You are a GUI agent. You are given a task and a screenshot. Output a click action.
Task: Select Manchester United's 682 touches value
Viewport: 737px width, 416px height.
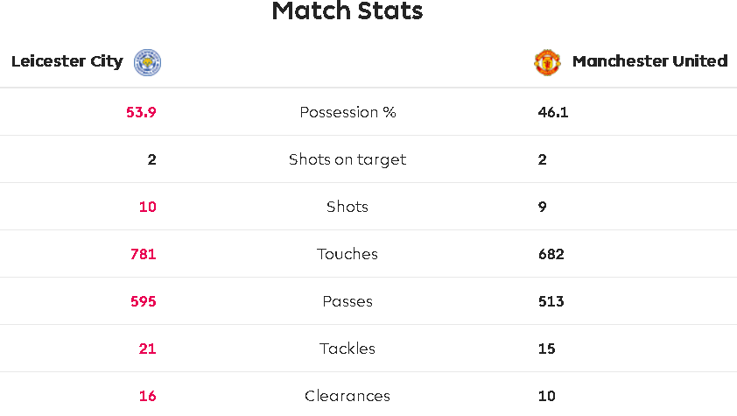[551, 254]
